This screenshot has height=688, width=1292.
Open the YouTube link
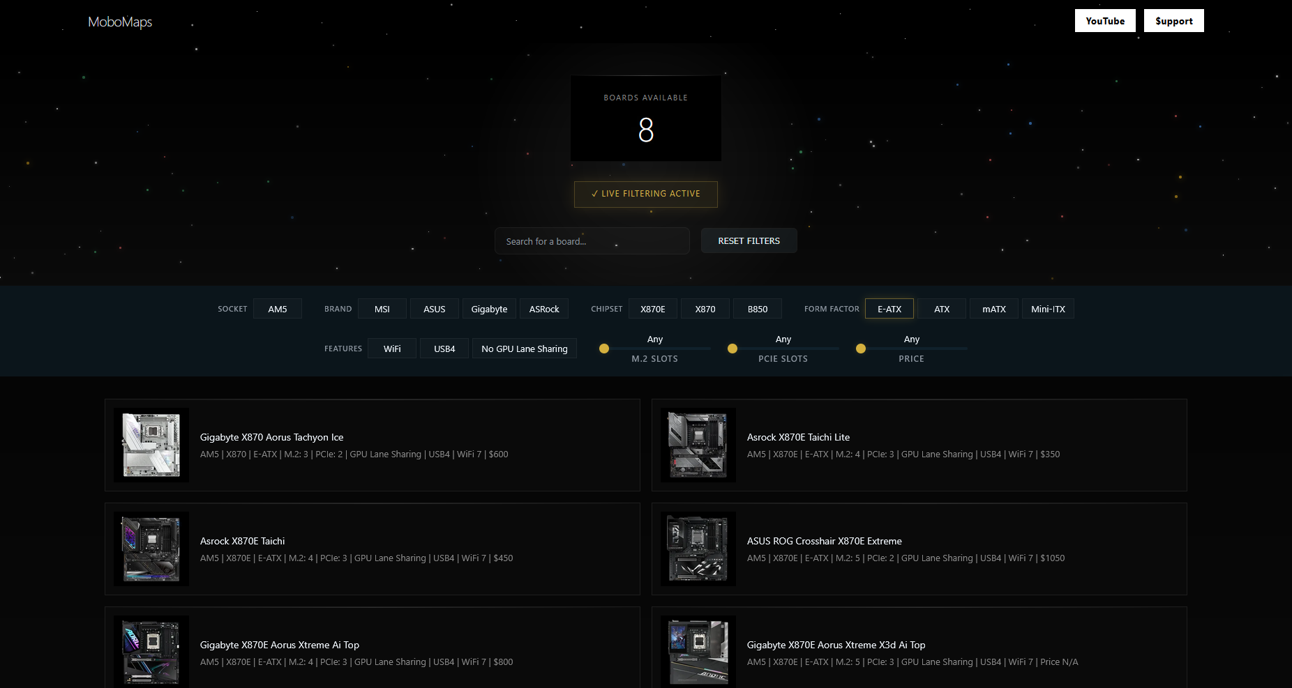click(x=1105, y=21)
